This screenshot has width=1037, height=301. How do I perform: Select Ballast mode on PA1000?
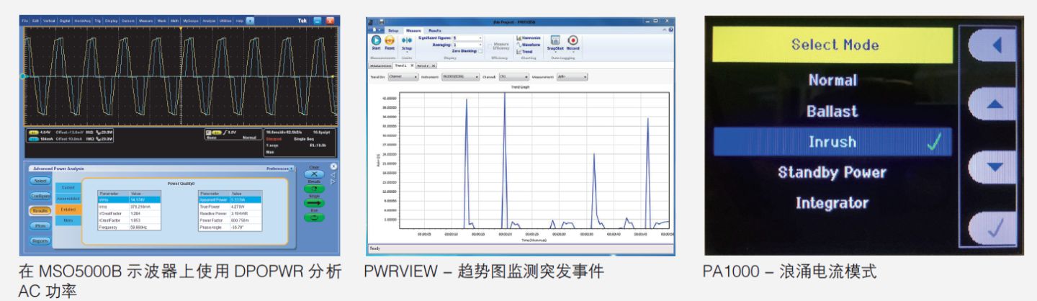tap(832, 111)
